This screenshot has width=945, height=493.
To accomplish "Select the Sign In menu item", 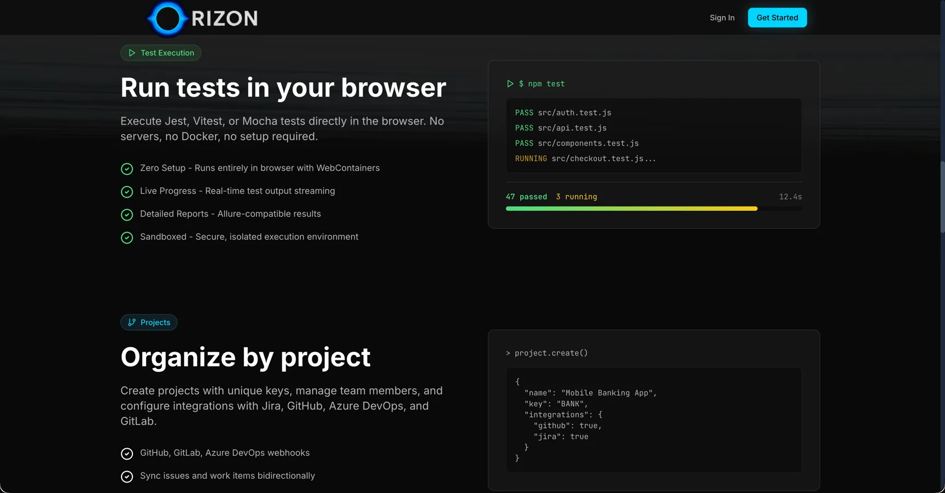I will [722, 17].
